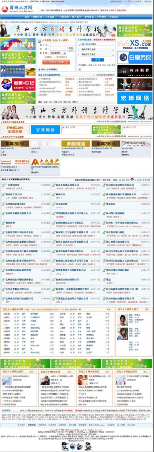Click 免费账号注册 link at top right
Viewport: 154px width, 452px height.
point(115,2)
